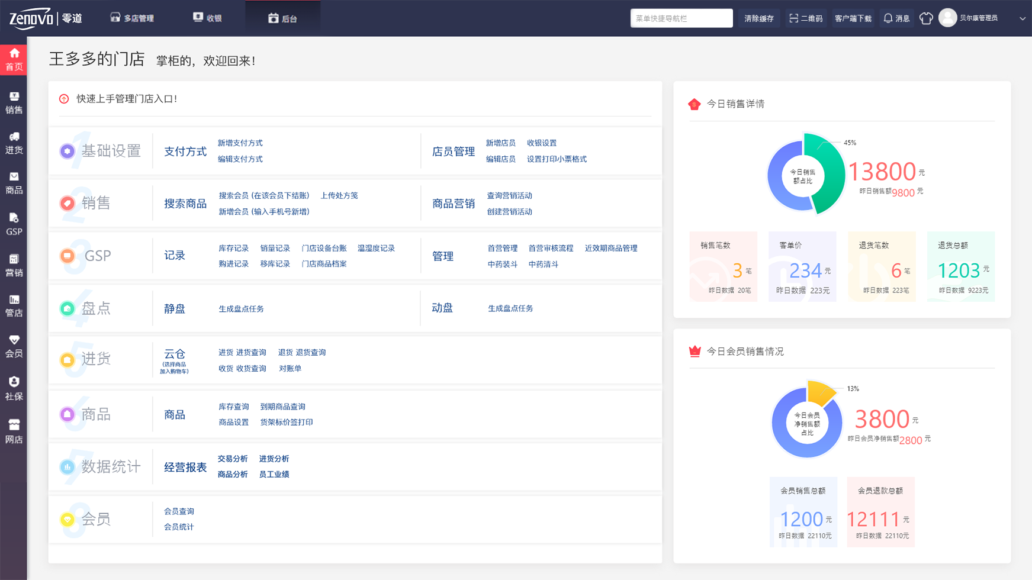This screenshot has height=580, width=1032.
Task: Click the 清除缓存 clear cache button
Action: point(758,18)
